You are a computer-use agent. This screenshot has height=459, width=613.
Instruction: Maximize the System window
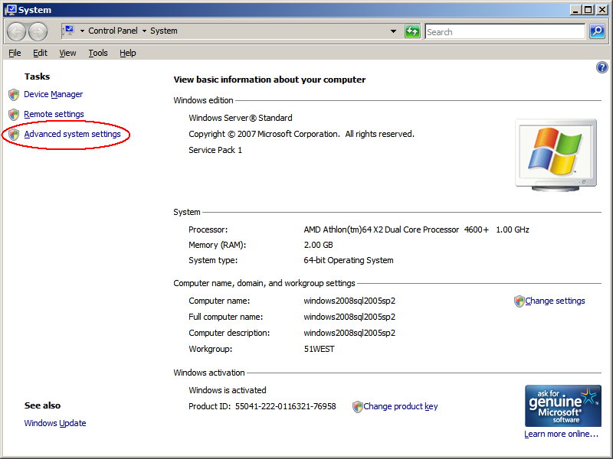[x=588, y=10]
